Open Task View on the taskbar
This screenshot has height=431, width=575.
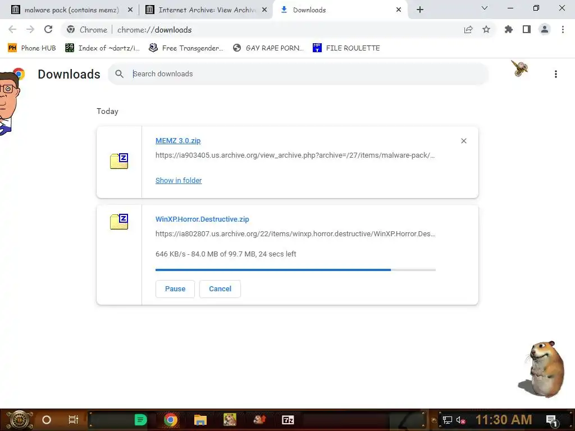pyautogui.click(x=74, y=420)
